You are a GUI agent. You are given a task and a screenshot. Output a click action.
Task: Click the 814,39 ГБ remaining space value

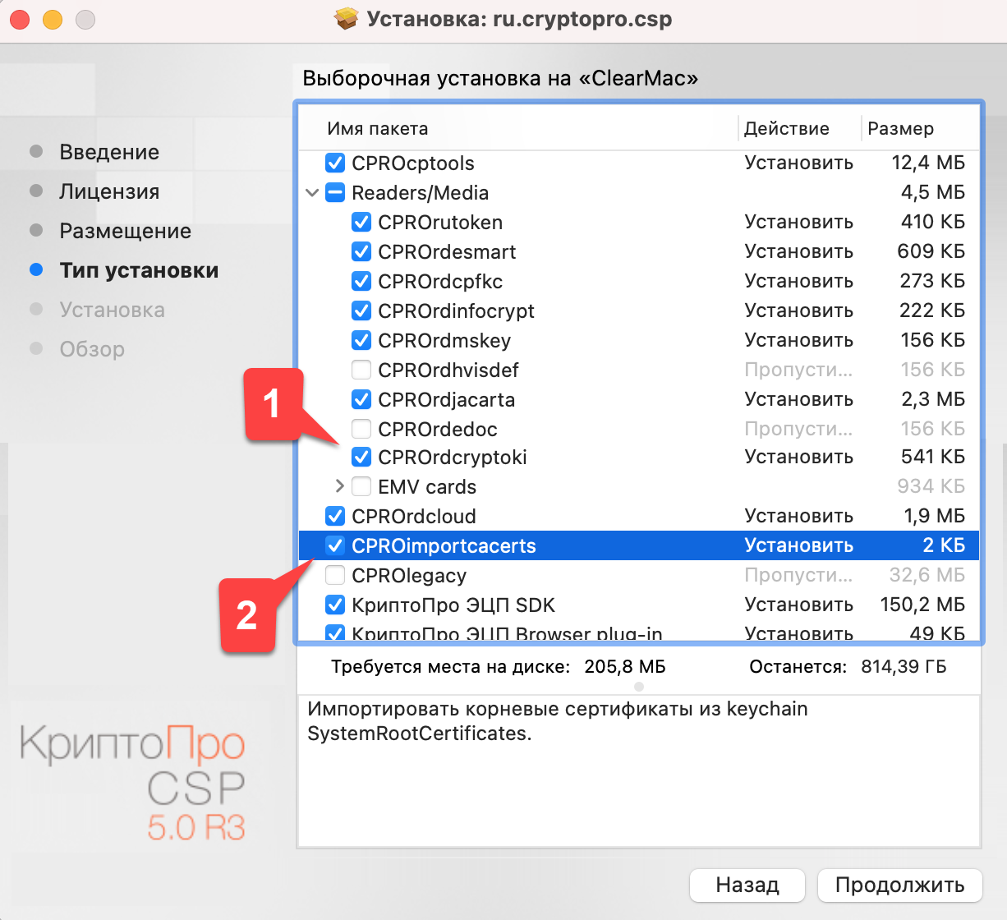904,666
